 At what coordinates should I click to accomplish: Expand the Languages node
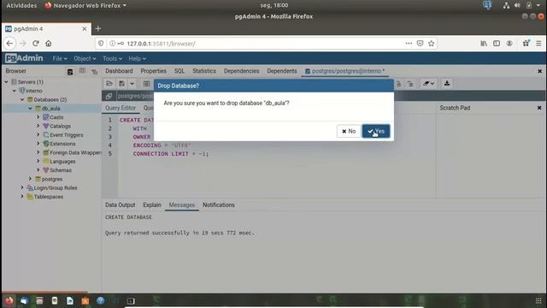tap(38, 161)
